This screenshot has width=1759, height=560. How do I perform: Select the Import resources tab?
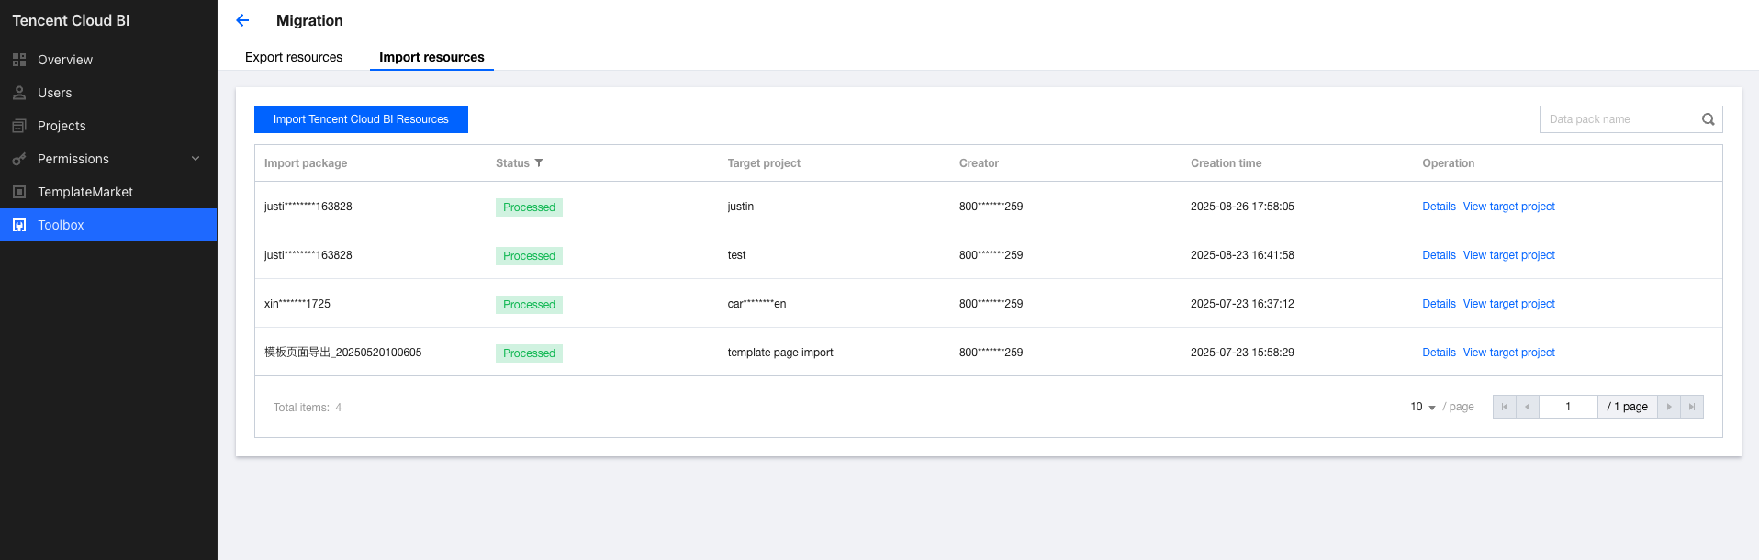[431, 57]
